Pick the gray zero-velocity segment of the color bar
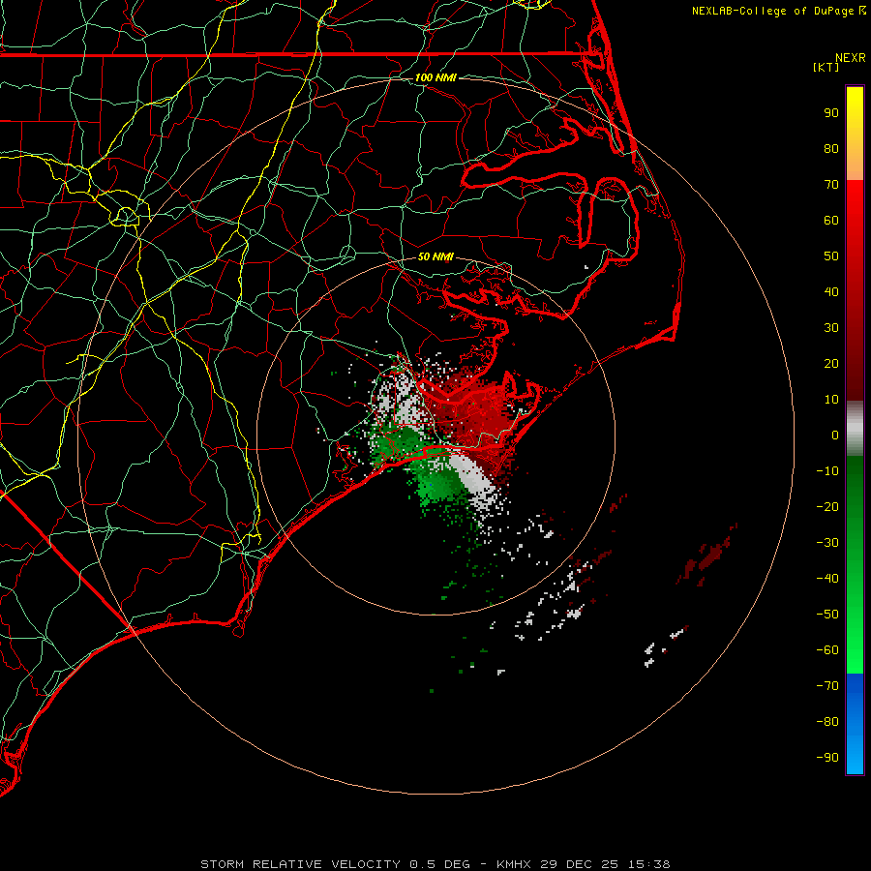Screen dimensions: 871x871 (x=855, y=429)
